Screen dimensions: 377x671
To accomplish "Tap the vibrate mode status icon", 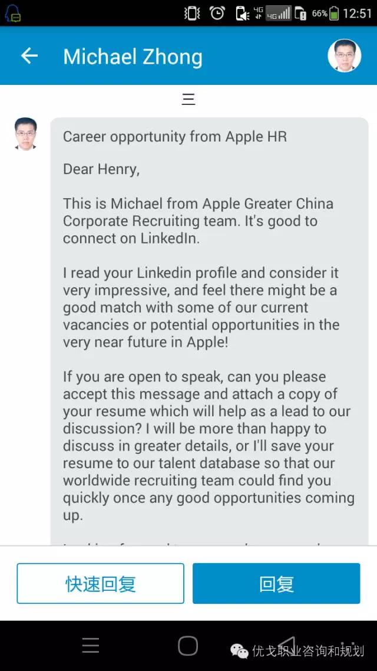I will pyautogui.click(x=192, y=13).
